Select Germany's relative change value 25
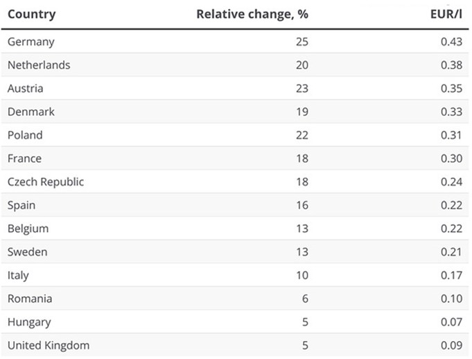Image resolution: width=472 pixels, height=359 pixels. pyautogui.click(x=301, y=42)
